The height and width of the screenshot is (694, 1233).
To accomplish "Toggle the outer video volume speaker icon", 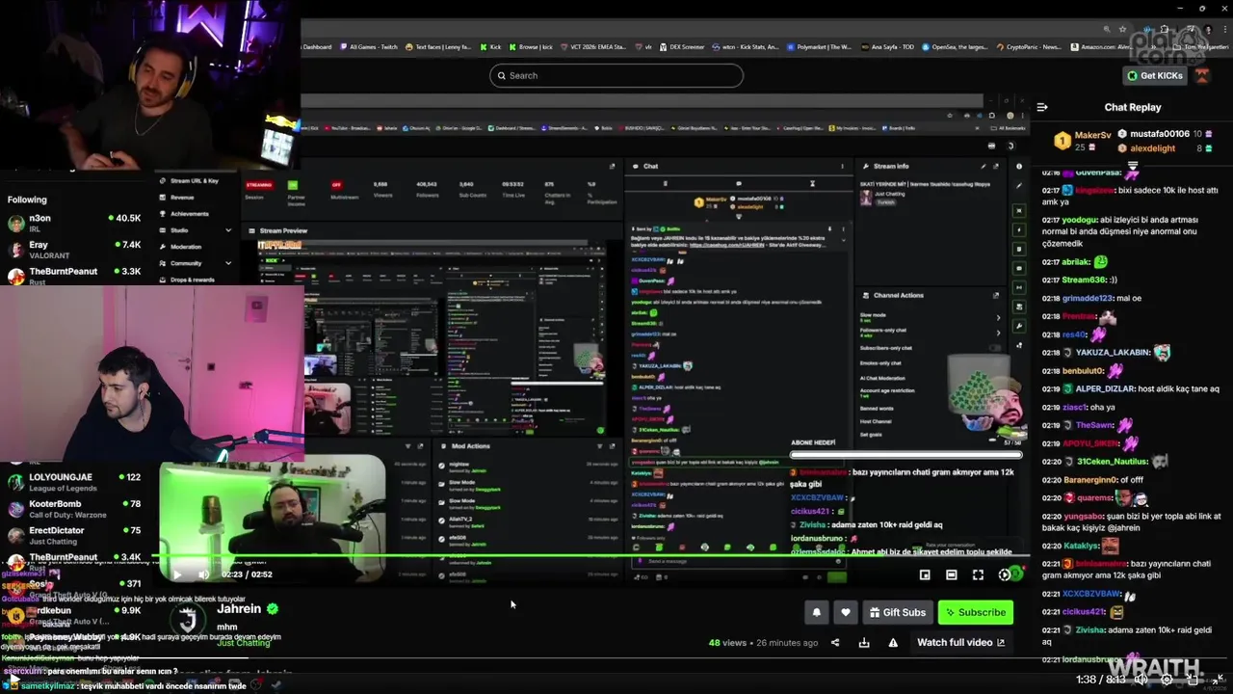I will pyautogui.click(x=1141, y=680).
